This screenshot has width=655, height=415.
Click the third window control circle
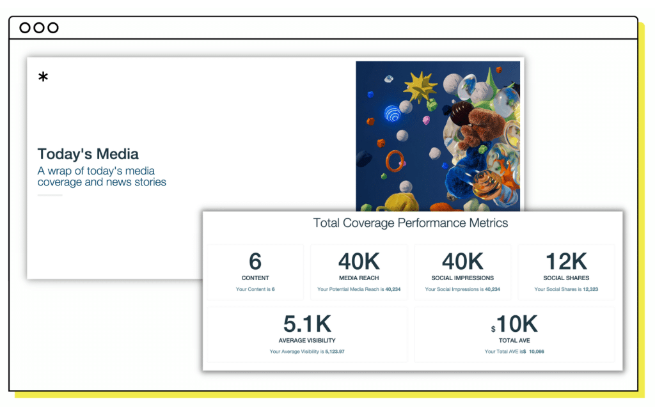coord(53,27)
